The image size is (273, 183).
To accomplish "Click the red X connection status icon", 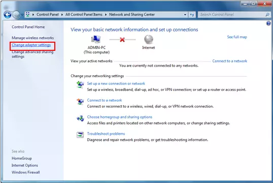I will coord(122,40).
